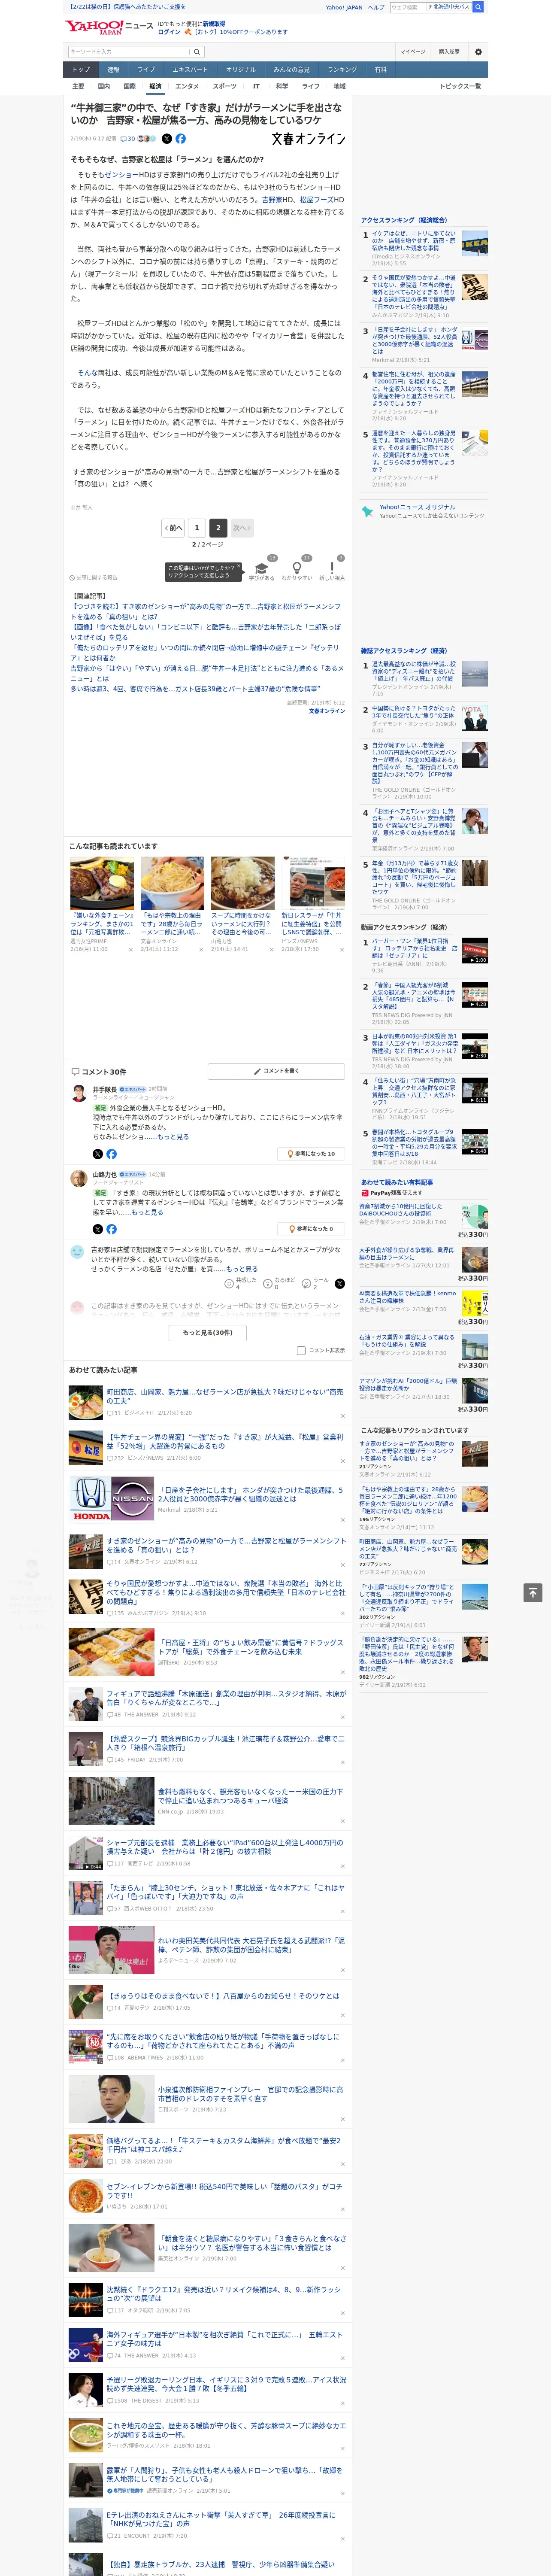This screenshot has width=551, height=2576.
Task: Open the Yahoo!ニュース オリジナル sidebar banner
Action: point(423,511)
